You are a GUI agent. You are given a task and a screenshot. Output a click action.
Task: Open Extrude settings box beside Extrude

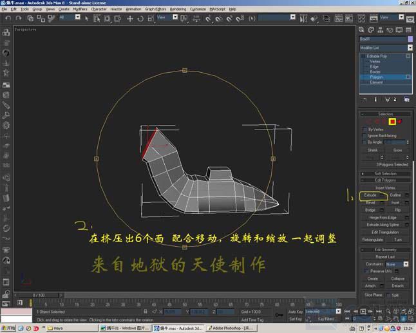pyautogui.click(x=383, y=195)
